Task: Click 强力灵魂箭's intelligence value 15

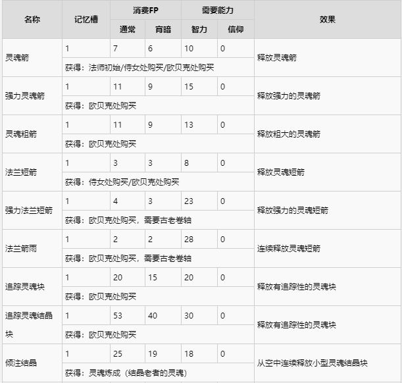Action: point(189,87)
